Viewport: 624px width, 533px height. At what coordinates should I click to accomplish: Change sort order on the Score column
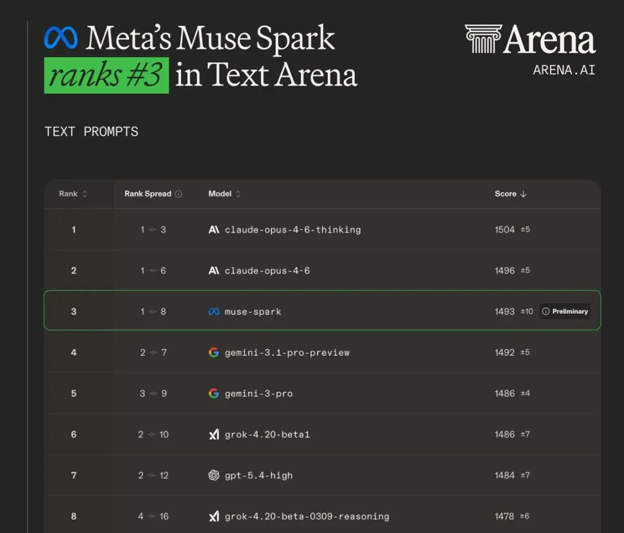pos(510,194)
